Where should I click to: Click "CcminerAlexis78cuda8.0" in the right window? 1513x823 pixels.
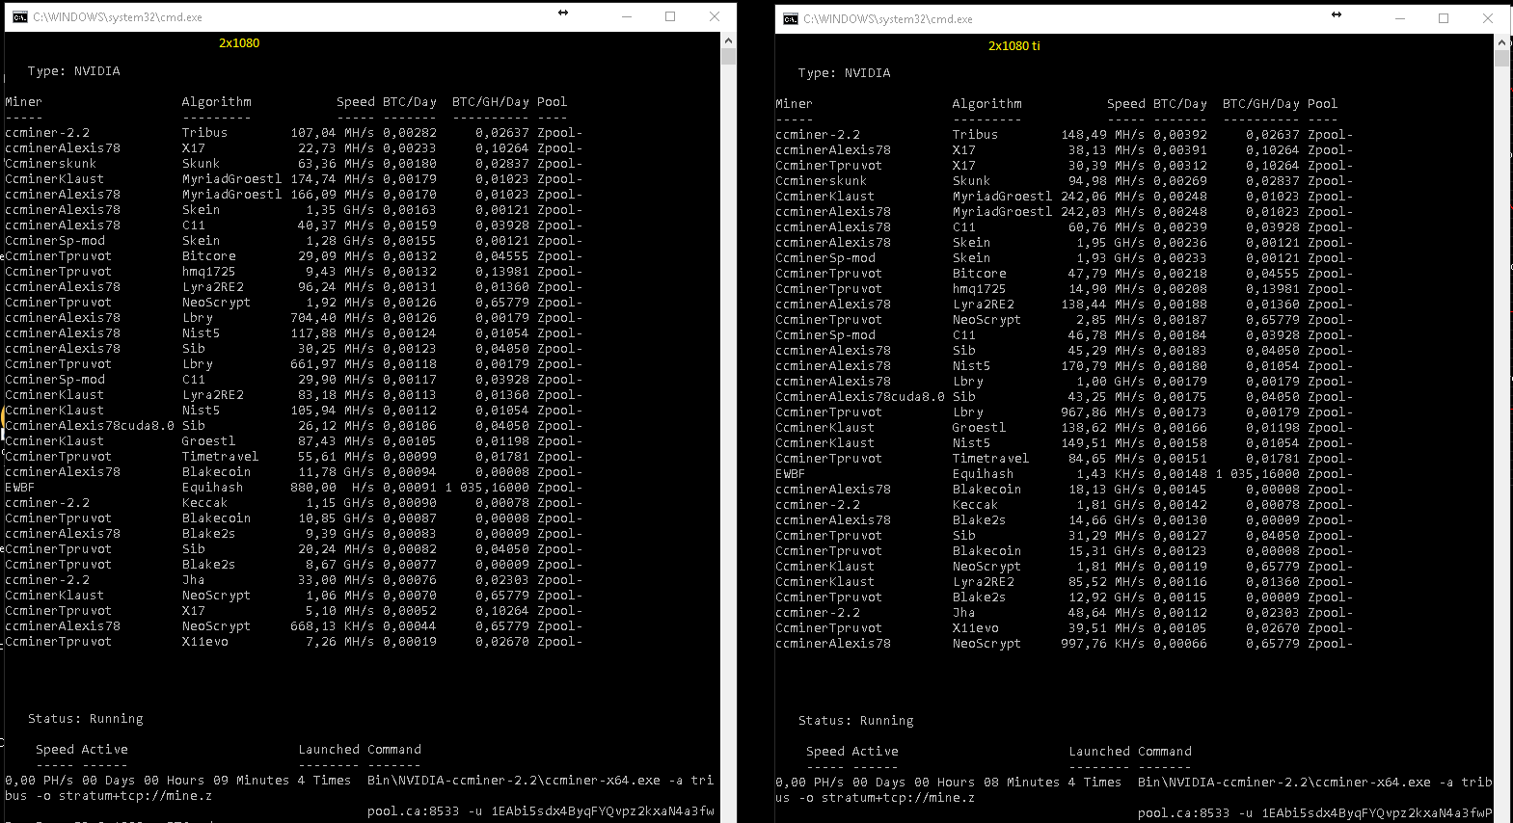pos(860,397)
